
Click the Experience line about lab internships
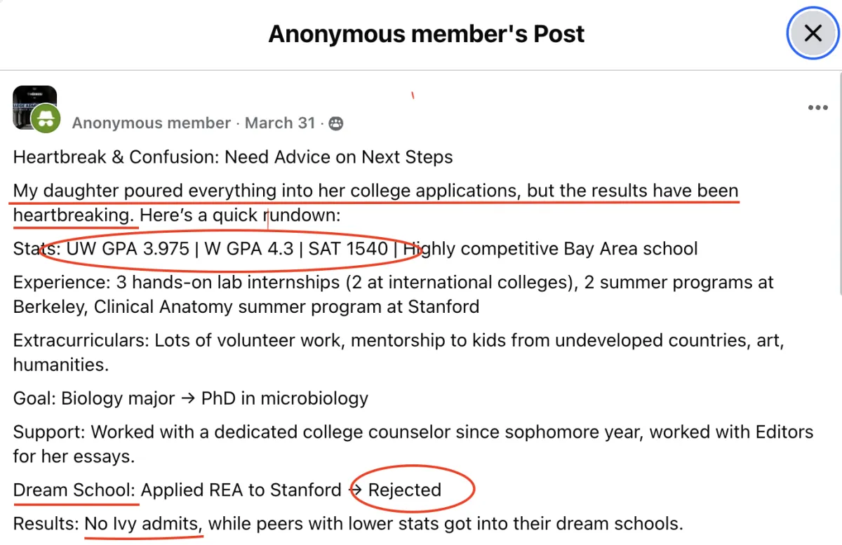[x=393, y=283]
